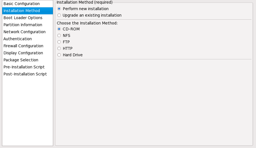Image resolution: width=256 pixels, height=148 pixels.
Task: Open Display Configuration in the sidebar
Action: [x=23, y=53]
